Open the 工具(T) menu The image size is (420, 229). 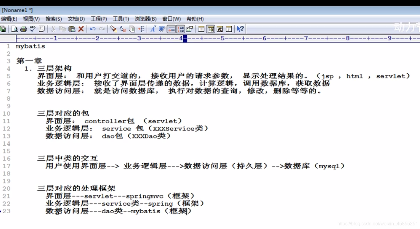coord(121,19)
